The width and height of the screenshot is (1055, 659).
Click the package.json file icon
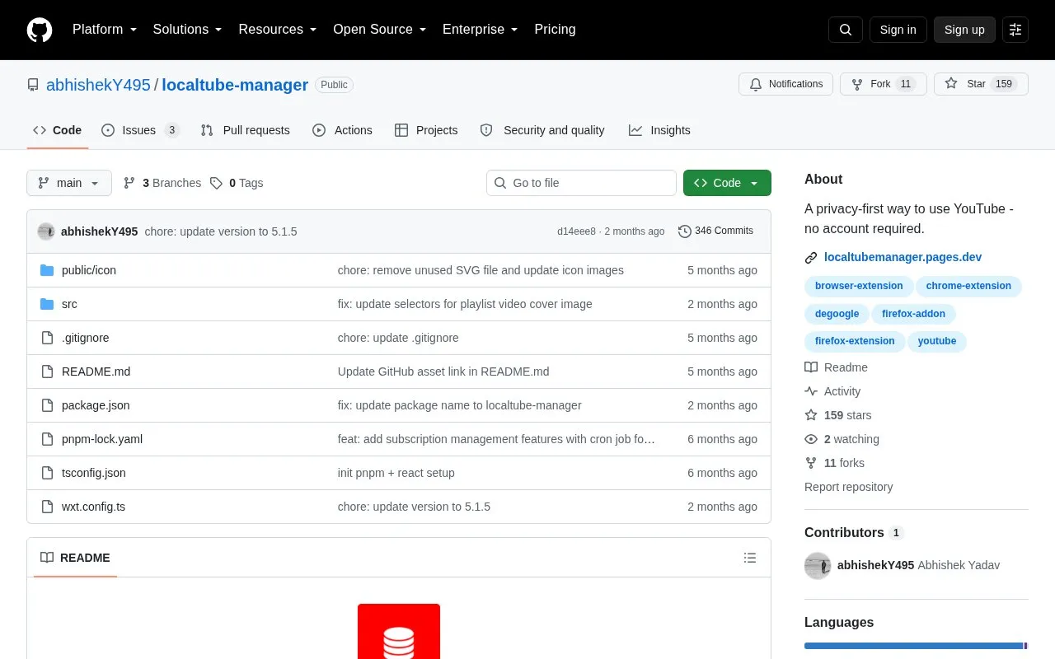coord(47,405)
